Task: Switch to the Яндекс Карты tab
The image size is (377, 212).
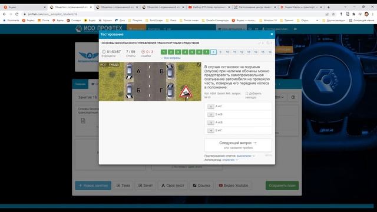Action: pyautogui.click(x=300, y=7)
